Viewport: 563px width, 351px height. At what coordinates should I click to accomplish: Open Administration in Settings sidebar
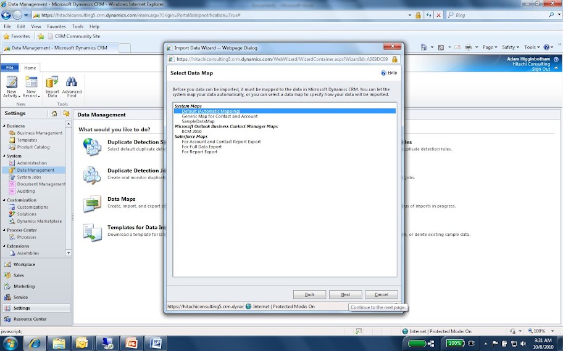point(31,163)
